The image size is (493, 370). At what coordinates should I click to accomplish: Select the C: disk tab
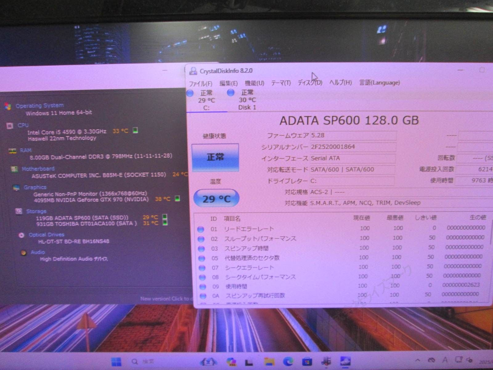point(206,100)
